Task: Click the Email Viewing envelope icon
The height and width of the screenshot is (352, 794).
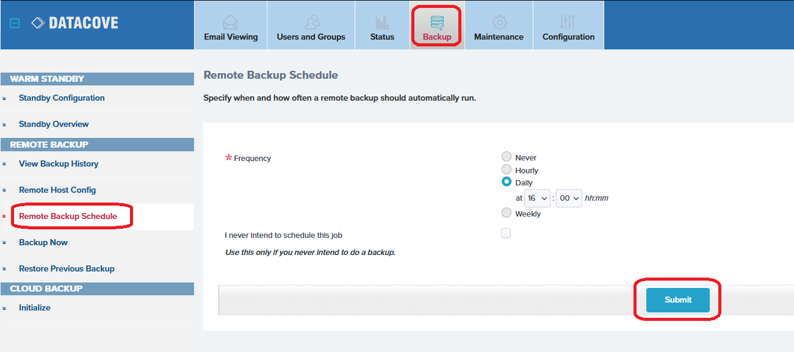Action: pos(231,23)
